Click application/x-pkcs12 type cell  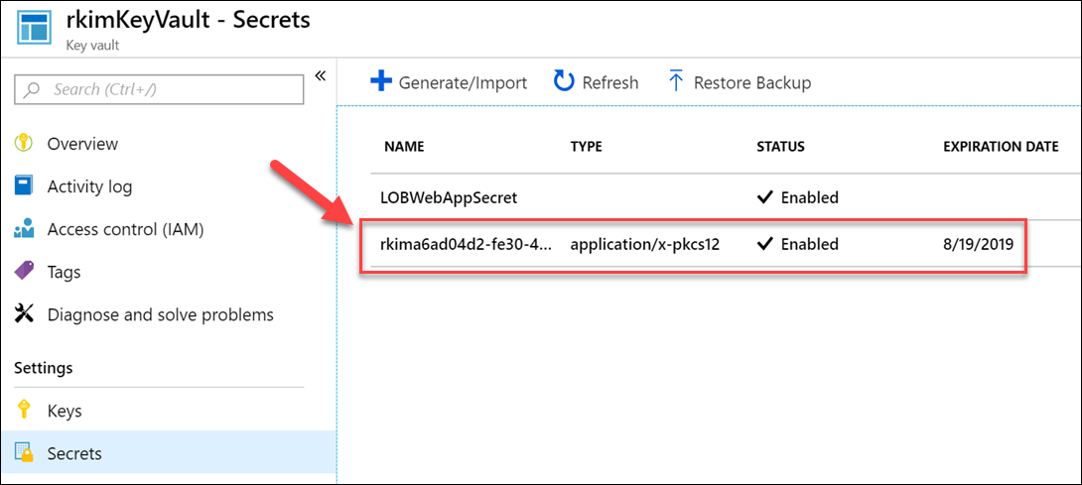point(644,244)
